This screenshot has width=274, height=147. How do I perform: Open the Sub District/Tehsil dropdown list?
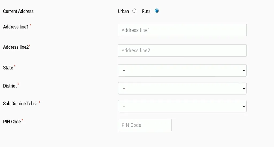pyautogui.click(x=182, y=106)
